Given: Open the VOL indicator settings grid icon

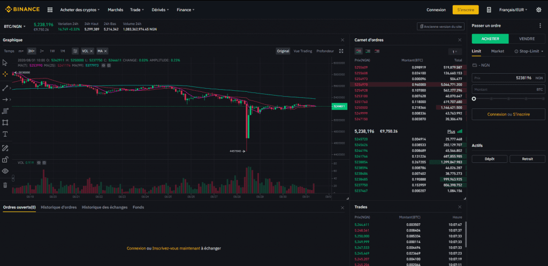Looking at the screenshot, I should [44, 162].
